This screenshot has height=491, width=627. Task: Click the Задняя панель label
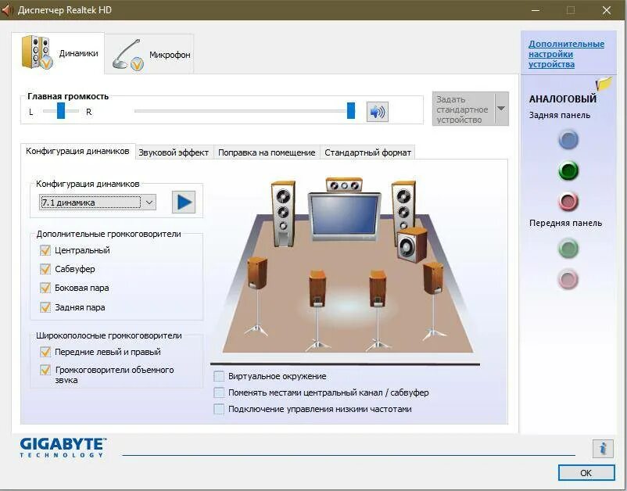click(x=560, y=115)
